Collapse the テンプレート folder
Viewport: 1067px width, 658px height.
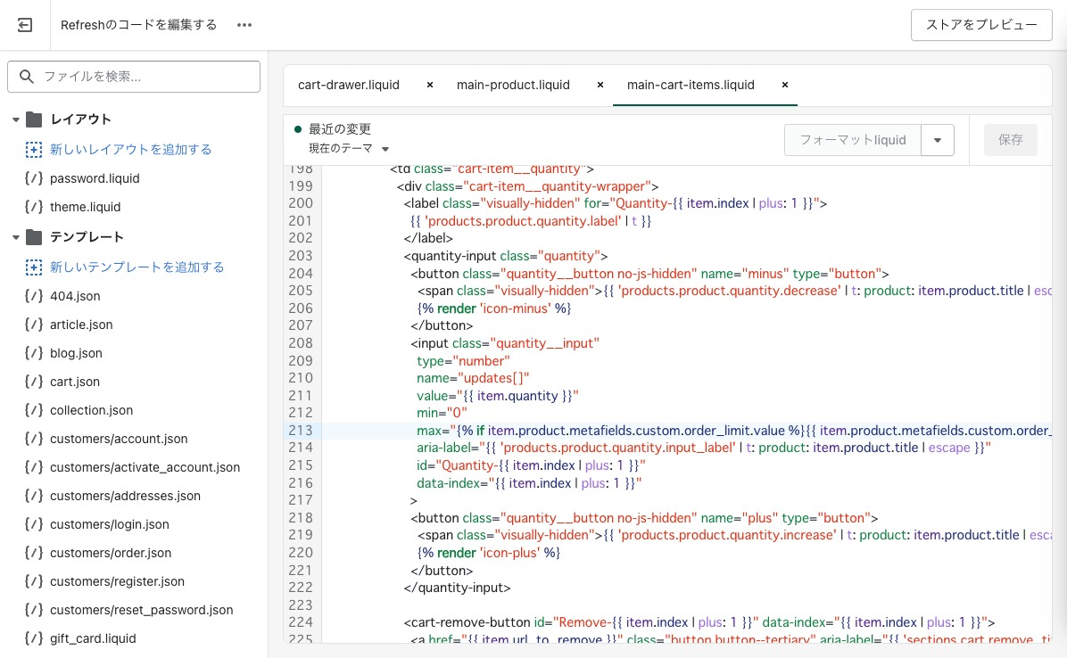coord(16,237)
